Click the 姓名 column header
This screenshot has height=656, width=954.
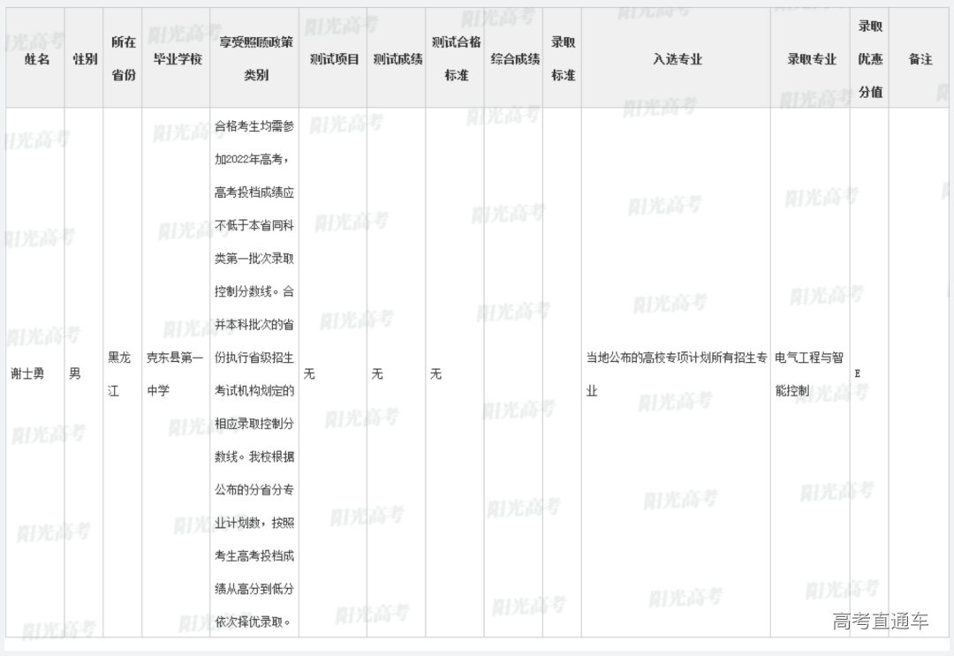37,59
